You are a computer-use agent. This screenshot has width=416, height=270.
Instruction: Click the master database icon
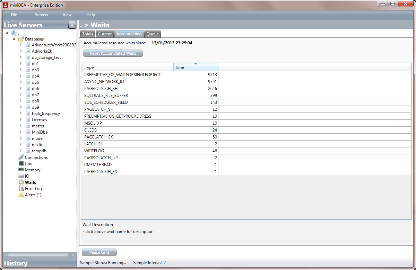(x=28, y=126)
